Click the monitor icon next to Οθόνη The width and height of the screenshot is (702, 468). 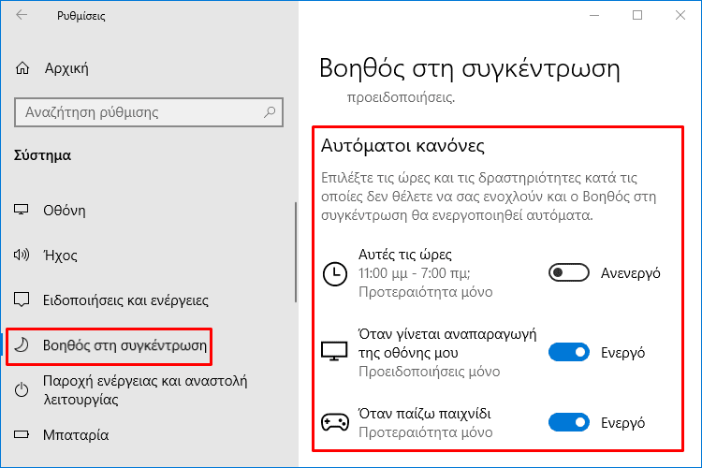pyautogui.click(x=21, y=210)
